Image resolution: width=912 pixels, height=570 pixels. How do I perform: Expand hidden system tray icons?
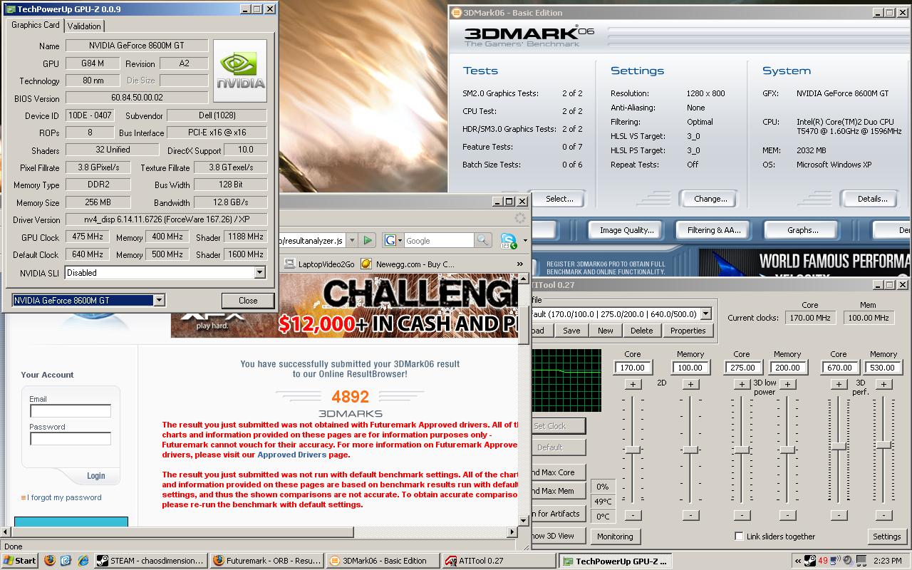(x=799, y=561)
